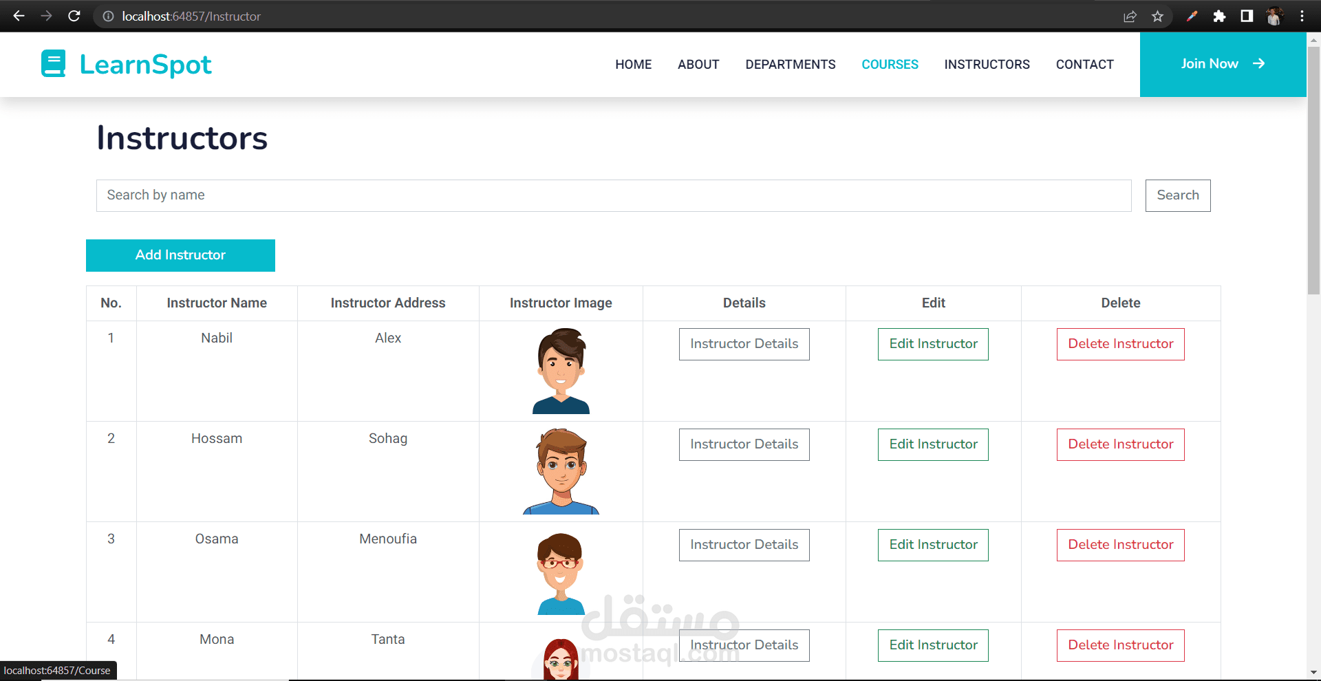Click the Search button

coord(1178,195)
